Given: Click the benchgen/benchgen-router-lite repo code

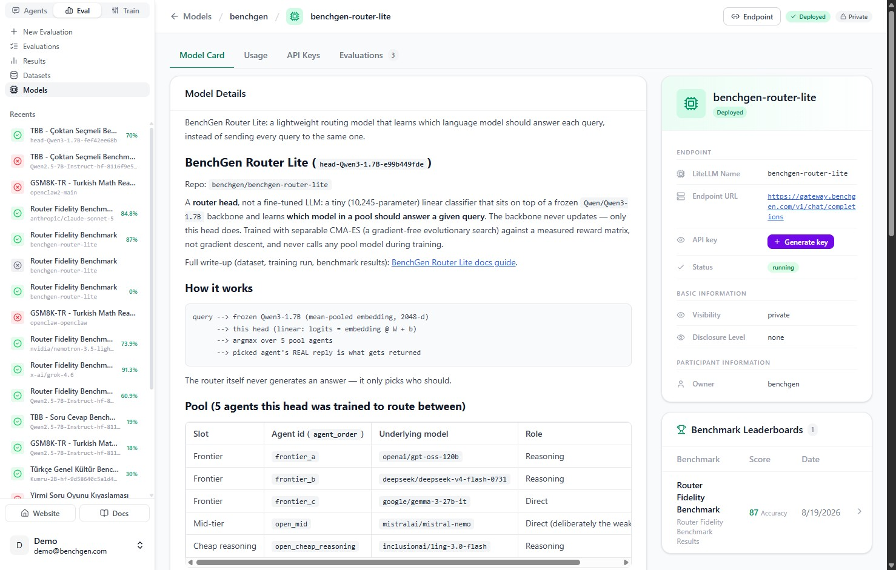Looking at the screenshot, I should [270, 185].
